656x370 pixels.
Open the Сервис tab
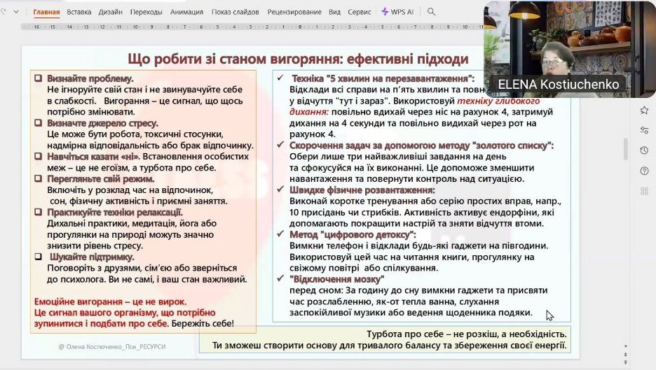click(360, 12)
